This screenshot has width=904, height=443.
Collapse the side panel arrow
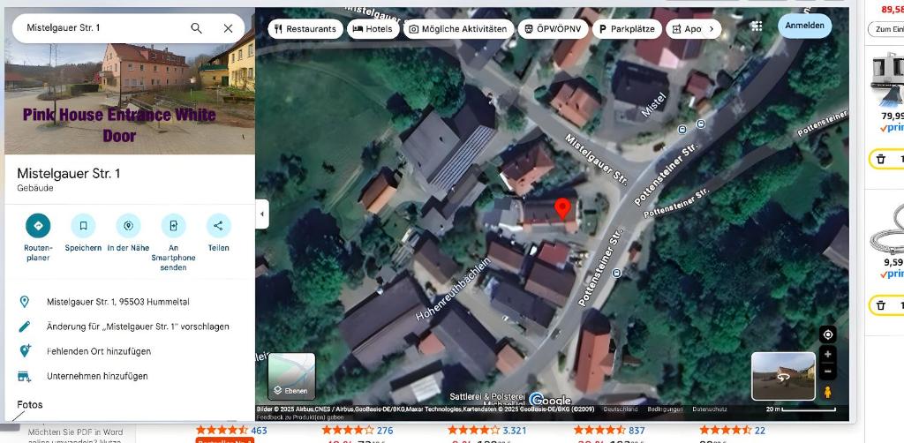pyautogui.click(x=261, y=214)
